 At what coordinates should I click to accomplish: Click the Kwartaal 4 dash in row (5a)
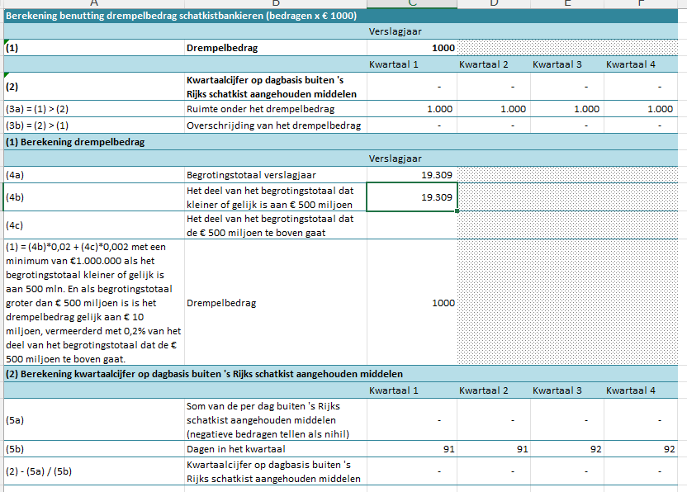pos(641,419)
